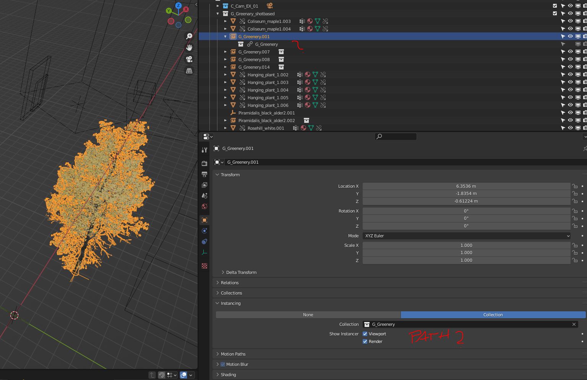The width and height of the screenshot is (587, 380).
Task: Toggle Show Instancer Render checkbox
Action: coord(365,341)
